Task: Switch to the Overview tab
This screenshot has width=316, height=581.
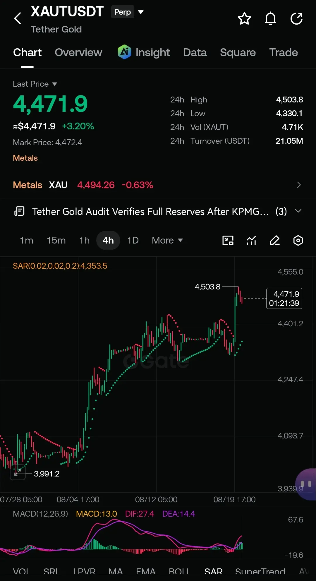Action: pos(78,52)
